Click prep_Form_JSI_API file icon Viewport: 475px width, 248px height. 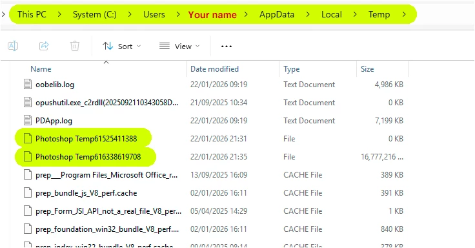(28, 211)
